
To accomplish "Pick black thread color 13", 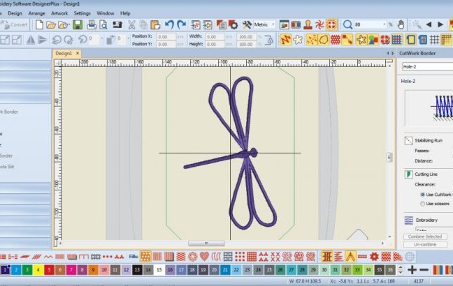I will tap(137, 270).
